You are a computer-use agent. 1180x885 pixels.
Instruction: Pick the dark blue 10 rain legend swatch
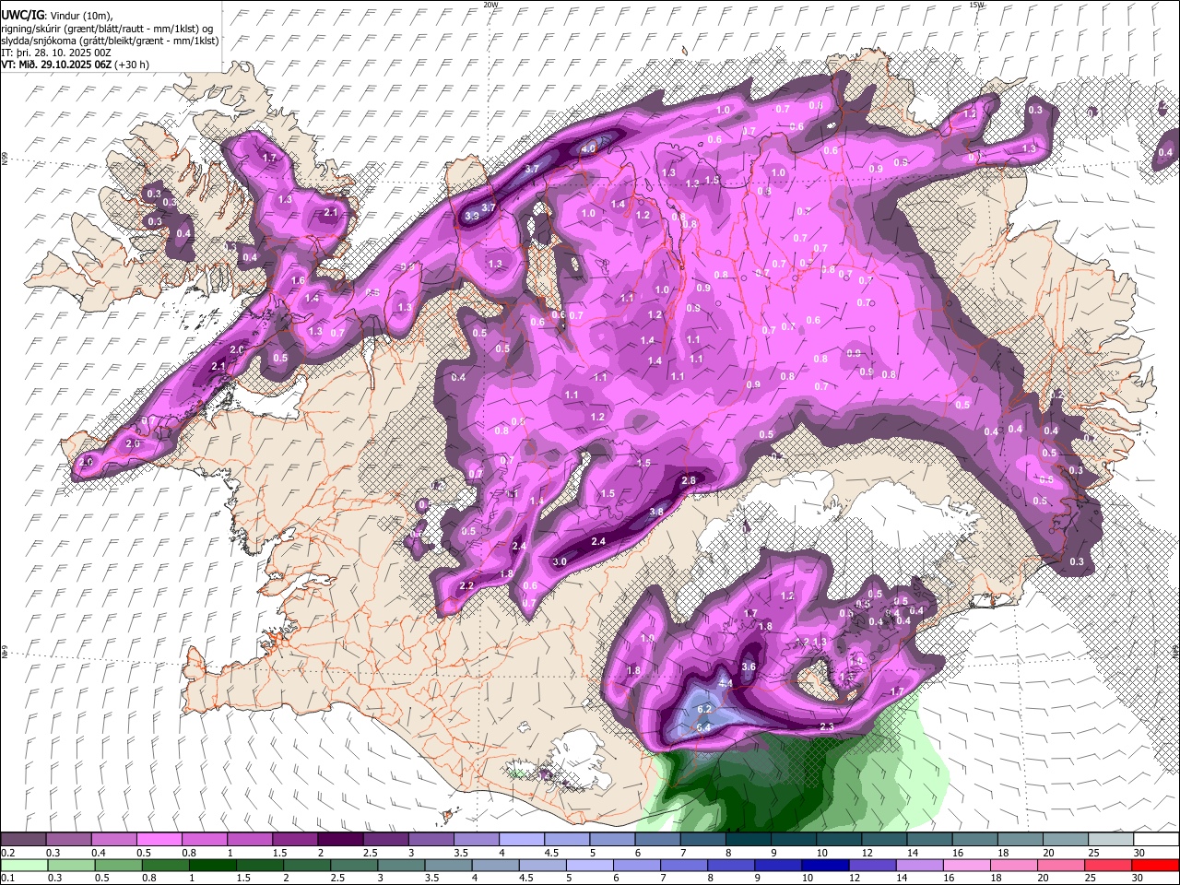coord(823,865)
